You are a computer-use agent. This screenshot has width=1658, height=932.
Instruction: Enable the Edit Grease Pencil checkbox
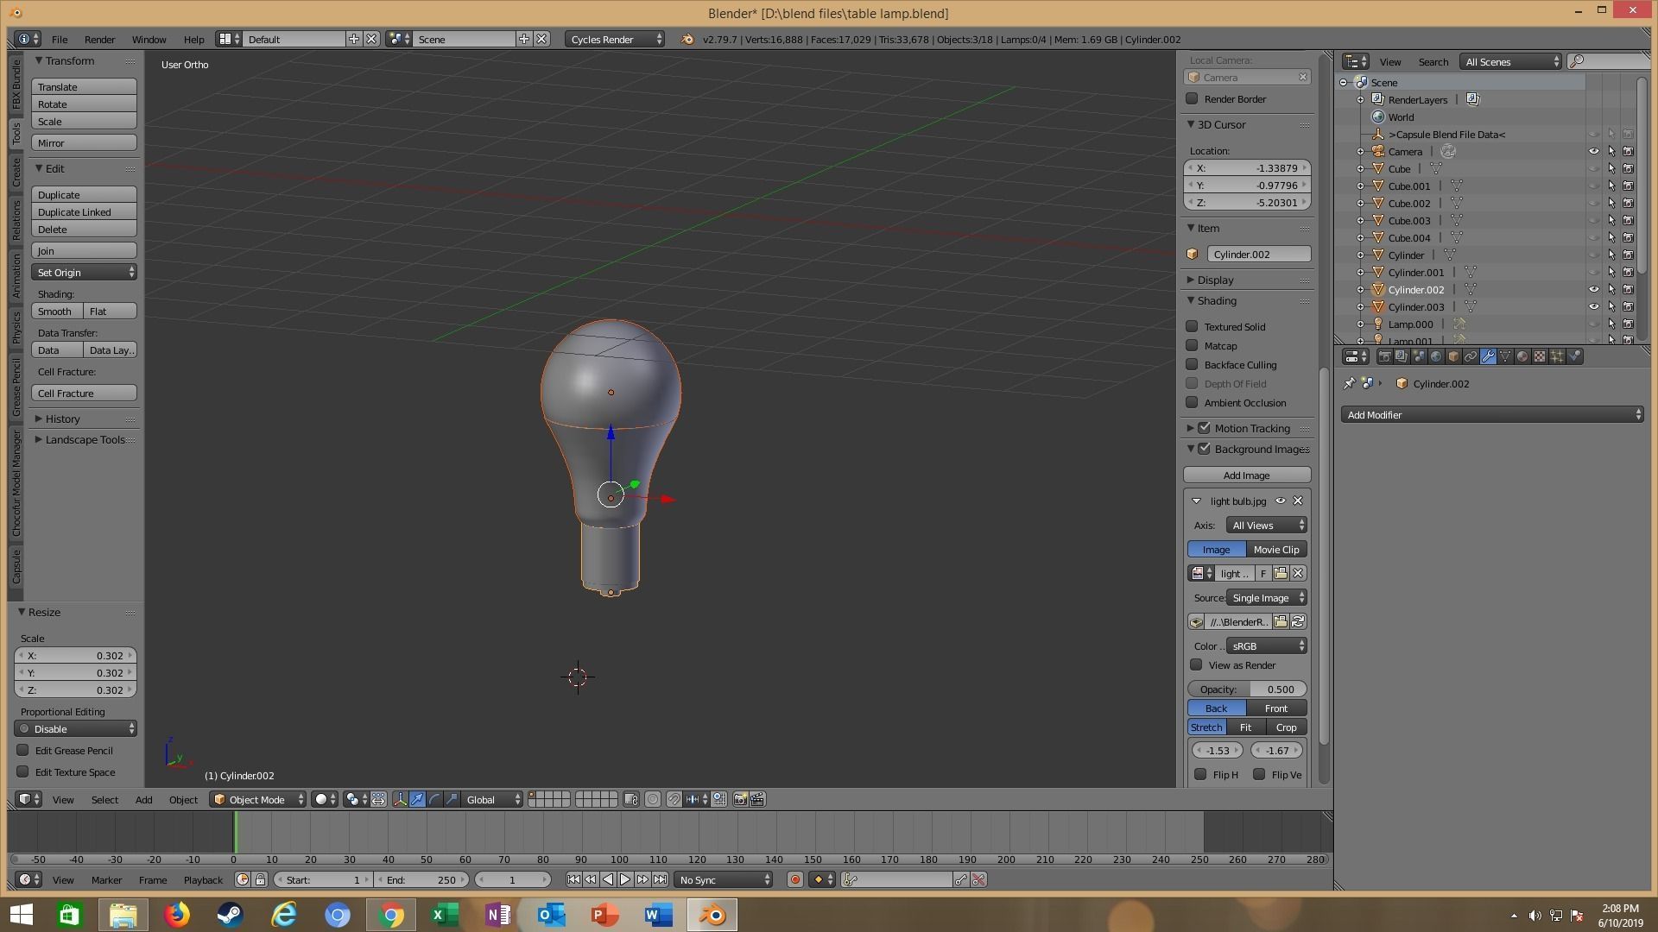(x=23, y=750)
